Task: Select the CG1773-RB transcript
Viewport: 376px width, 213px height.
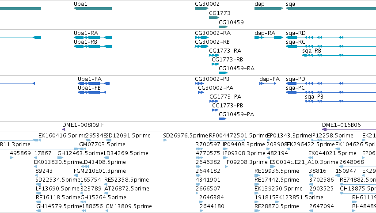Action: pyautogui.click(x=216, y=64)
